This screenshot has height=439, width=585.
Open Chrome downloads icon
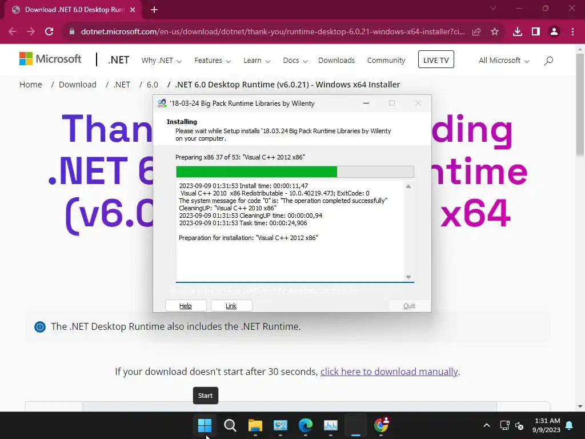[518, 32]
